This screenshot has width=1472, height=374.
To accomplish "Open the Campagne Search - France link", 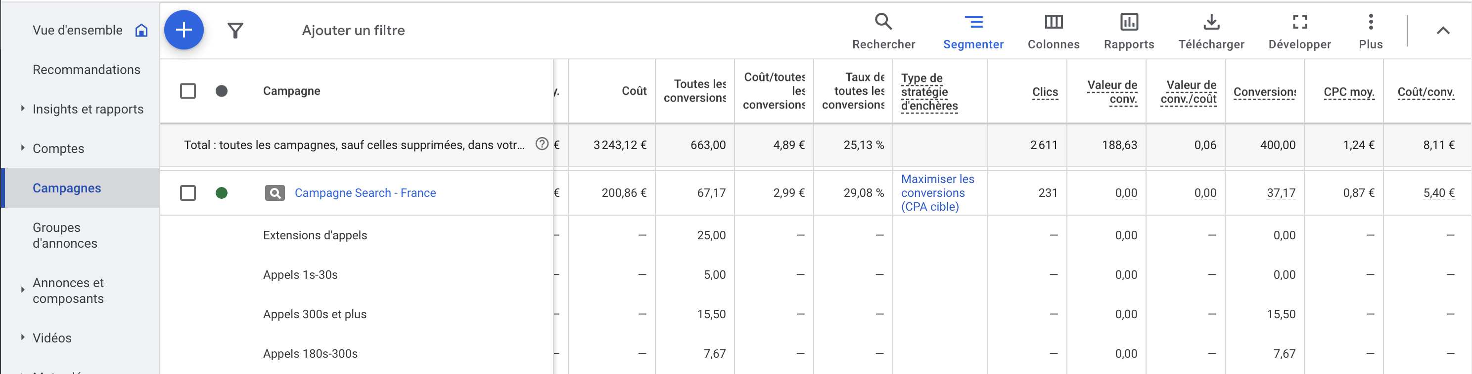I will pos(365,193).
